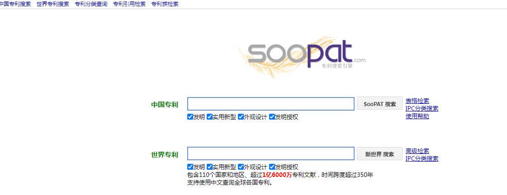Toggle 实用新型 checkbox under 中国专利
The image size is (507, 195).
(210, 117)
